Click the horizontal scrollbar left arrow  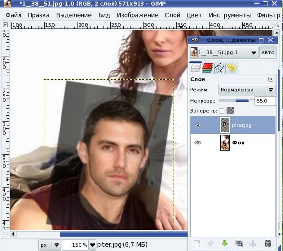pos(13,234)
